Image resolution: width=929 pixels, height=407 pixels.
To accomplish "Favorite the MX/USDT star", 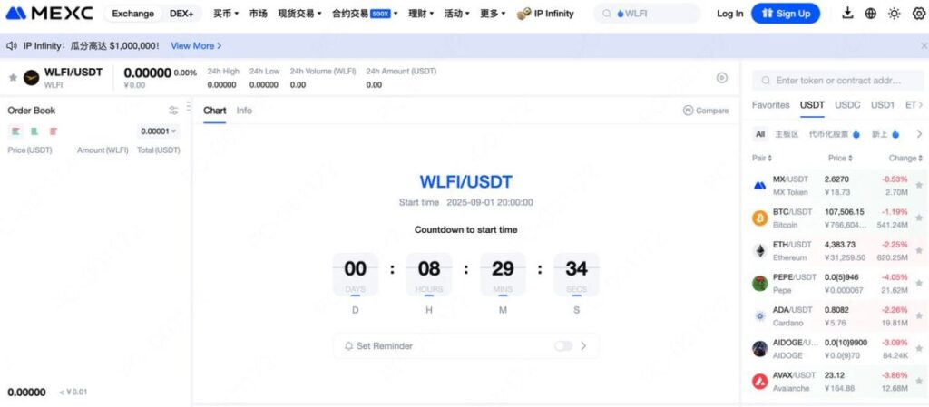I will 919,185.
